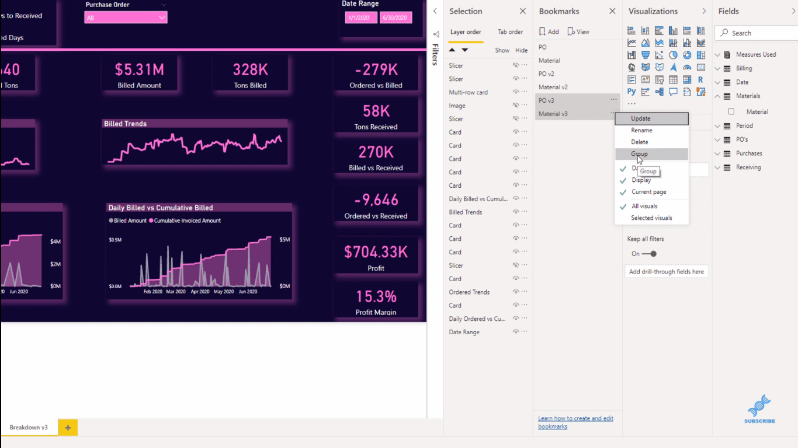Toggle visibility of Image layer
Image resolution: width=798 pixels, height=448 pixels.
[x=516, y=106]
